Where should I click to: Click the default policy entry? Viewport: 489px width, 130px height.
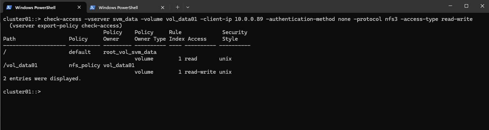(80, 52)
